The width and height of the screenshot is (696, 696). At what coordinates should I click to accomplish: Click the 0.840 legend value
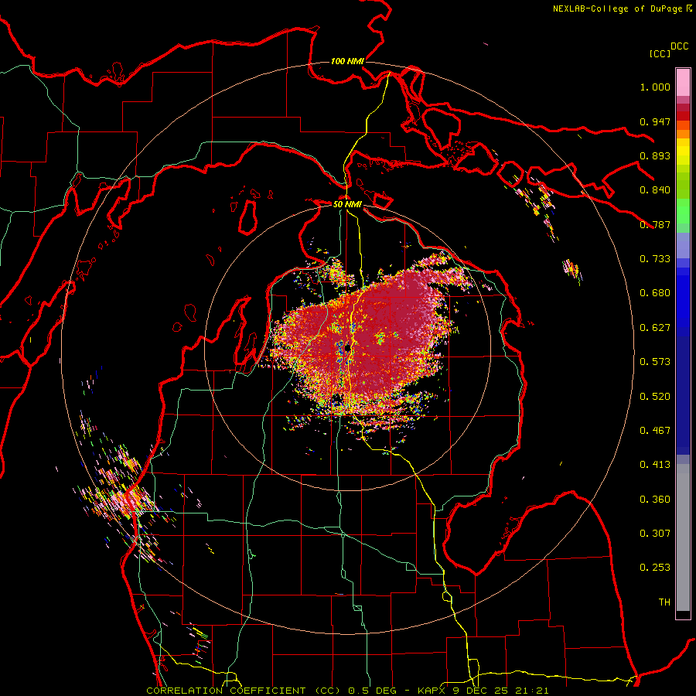[x=655, y=190]
